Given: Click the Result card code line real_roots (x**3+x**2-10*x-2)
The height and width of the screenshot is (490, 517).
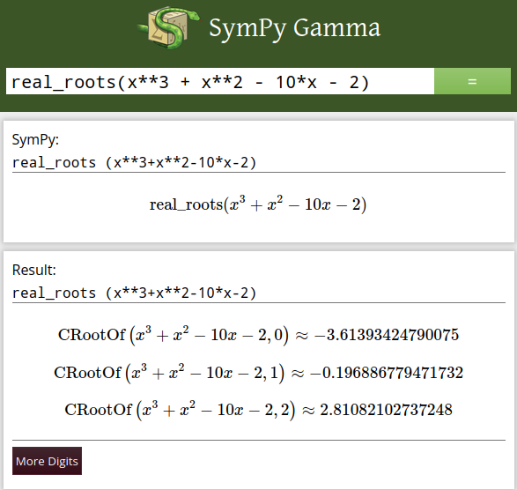Looking at the screenshot, I should tap(134, 293).
